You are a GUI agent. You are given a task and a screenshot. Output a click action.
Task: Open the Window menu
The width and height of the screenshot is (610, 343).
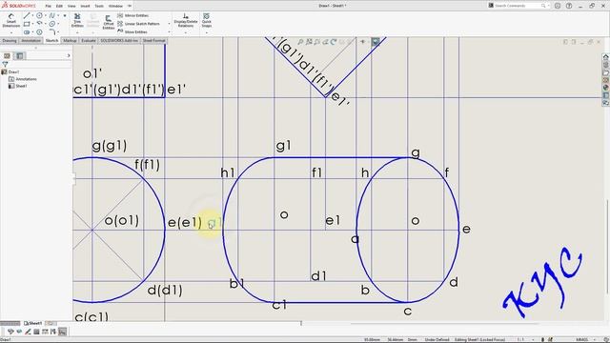click(115, 6)
